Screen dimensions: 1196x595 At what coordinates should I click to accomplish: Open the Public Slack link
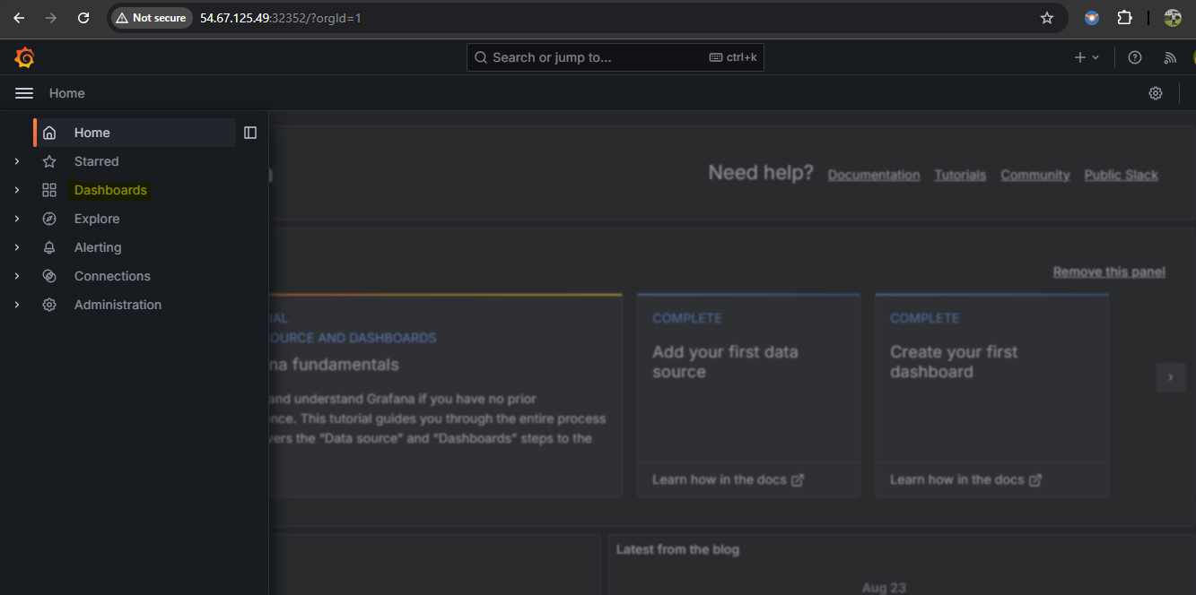click(1122, 175)
